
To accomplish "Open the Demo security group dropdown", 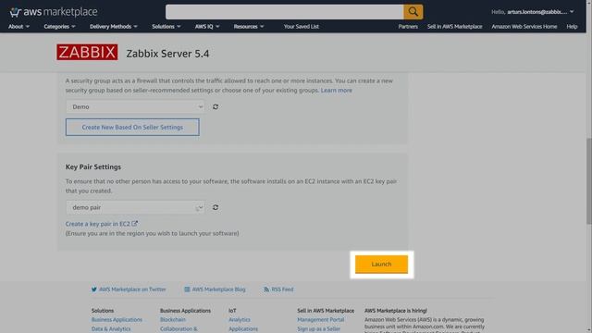I will 136,107.
